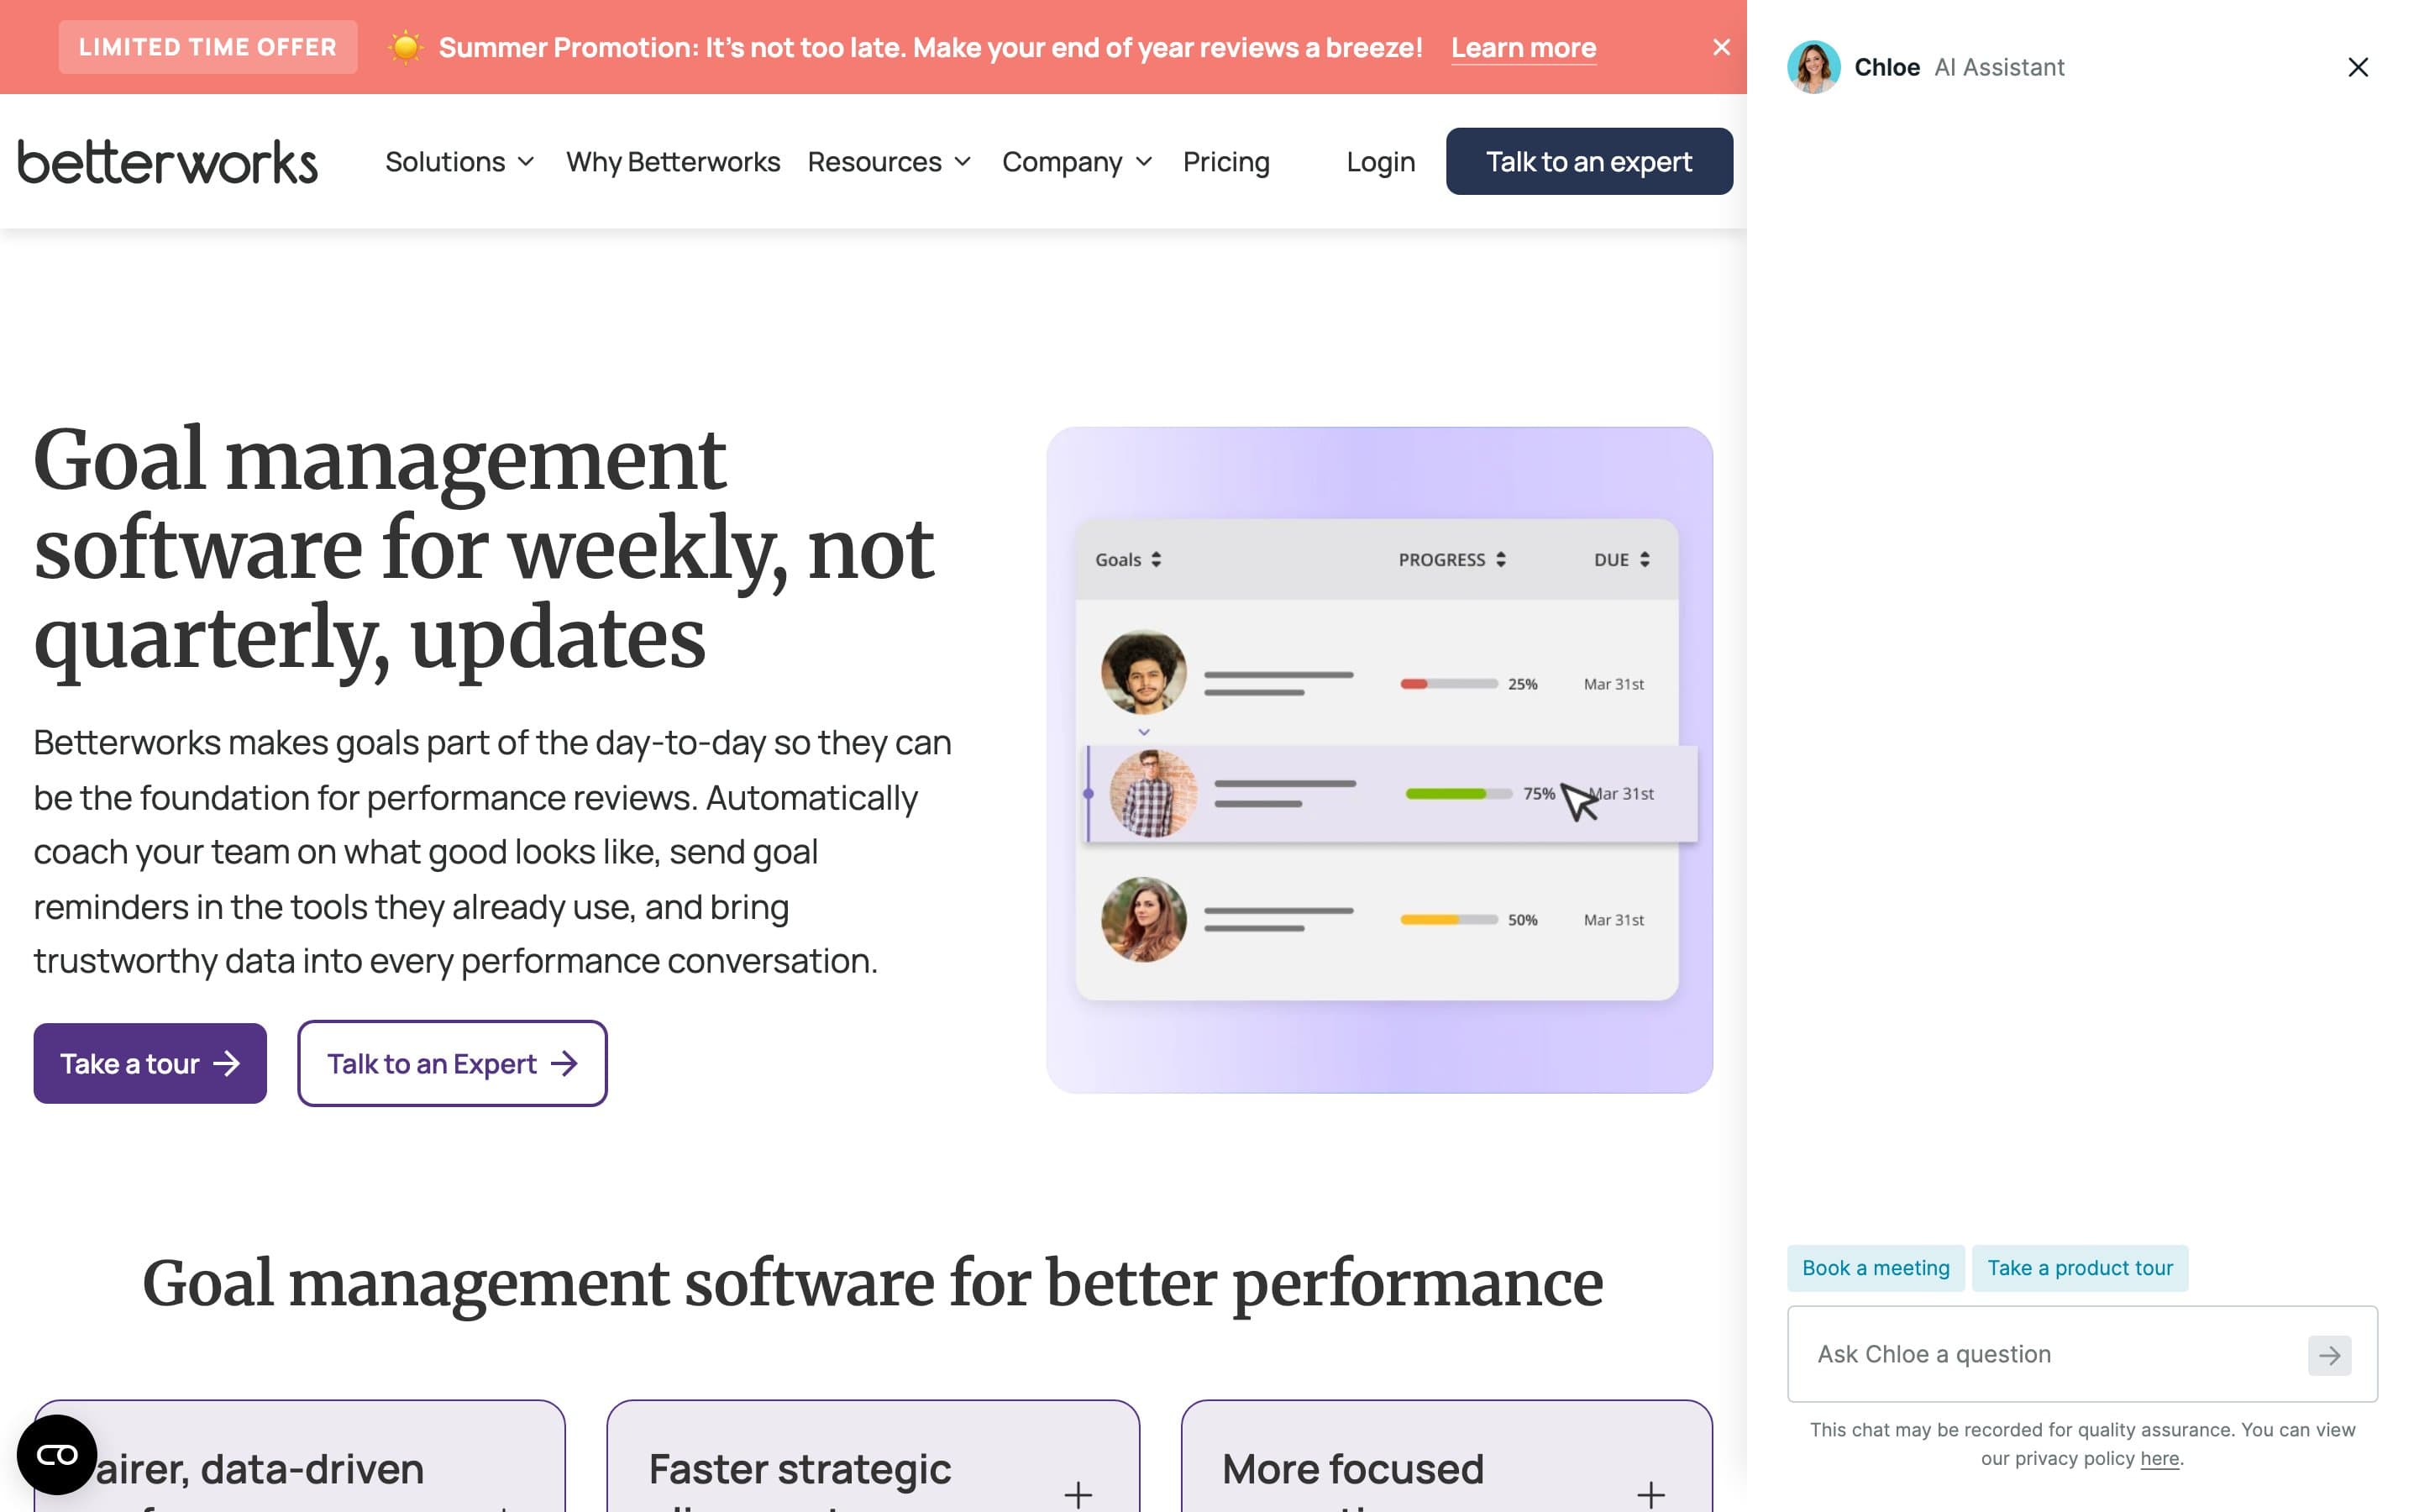Click the plaid-shirt man's avatar
This screenshot has width=2419, height=1512.
[1152, 794]
